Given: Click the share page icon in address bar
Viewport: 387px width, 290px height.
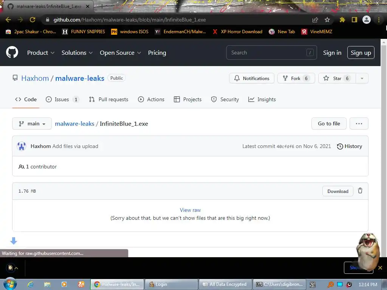Looking at the screenshot, I should click(x=315, y=20).
